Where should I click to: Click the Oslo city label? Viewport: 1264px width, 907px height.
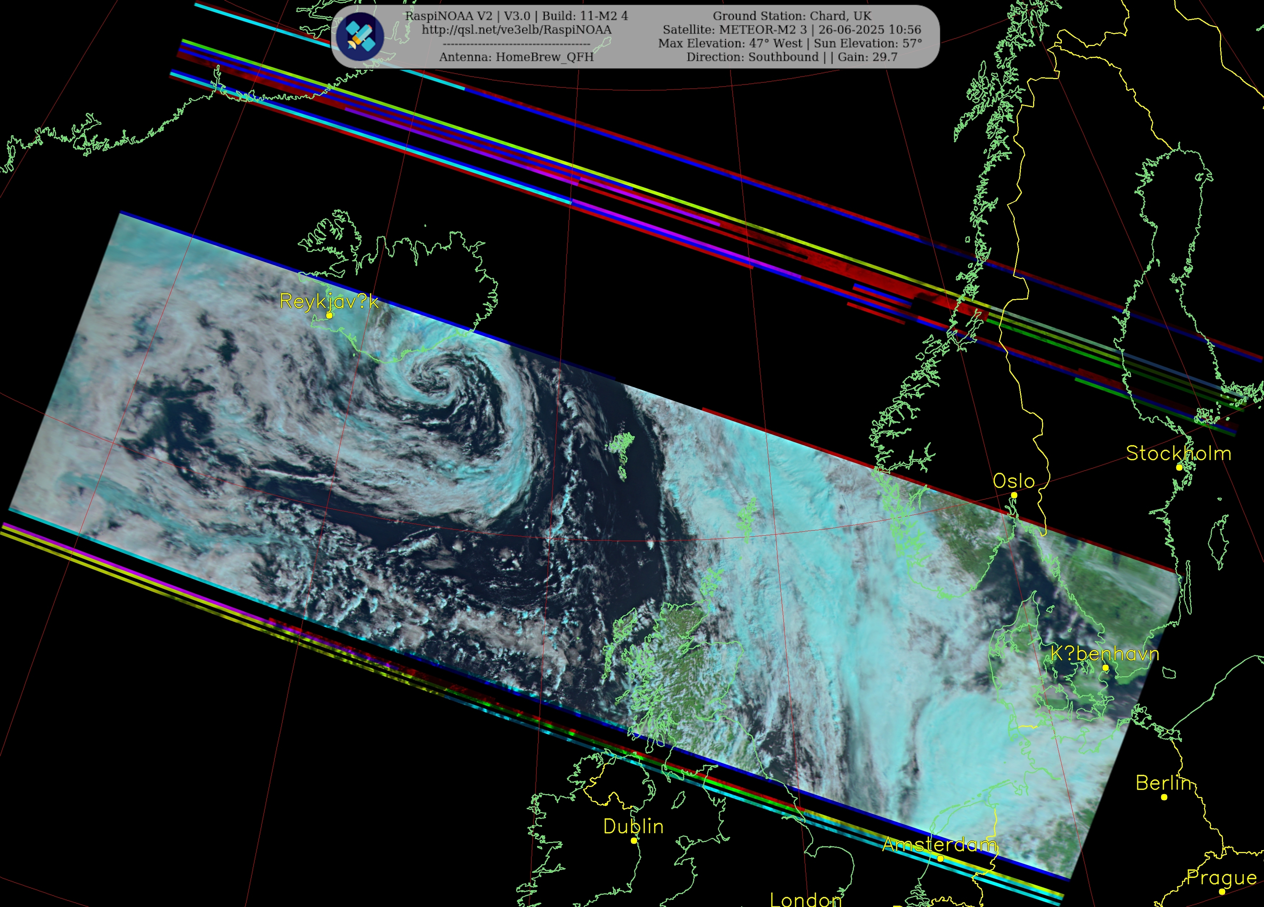(x=1014, y=481)
